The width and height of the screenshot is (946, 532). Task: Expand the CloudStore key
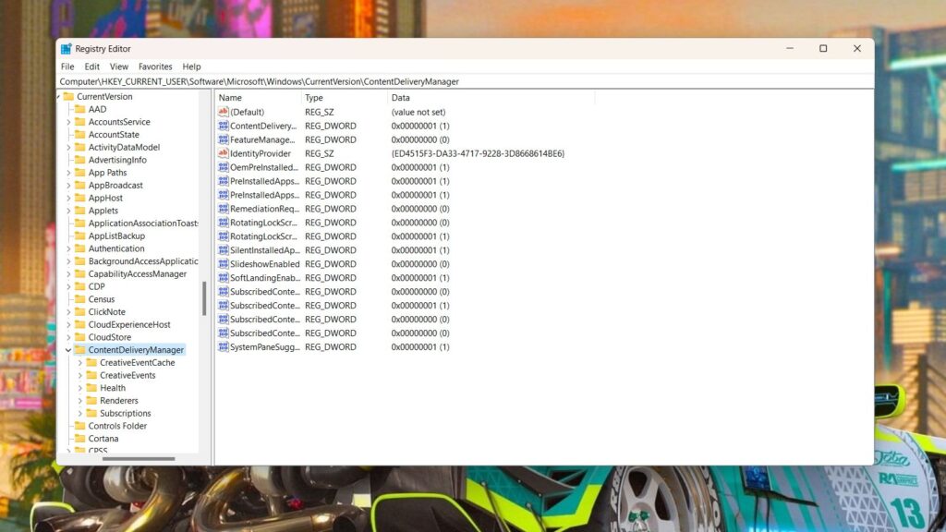[68, 337]
